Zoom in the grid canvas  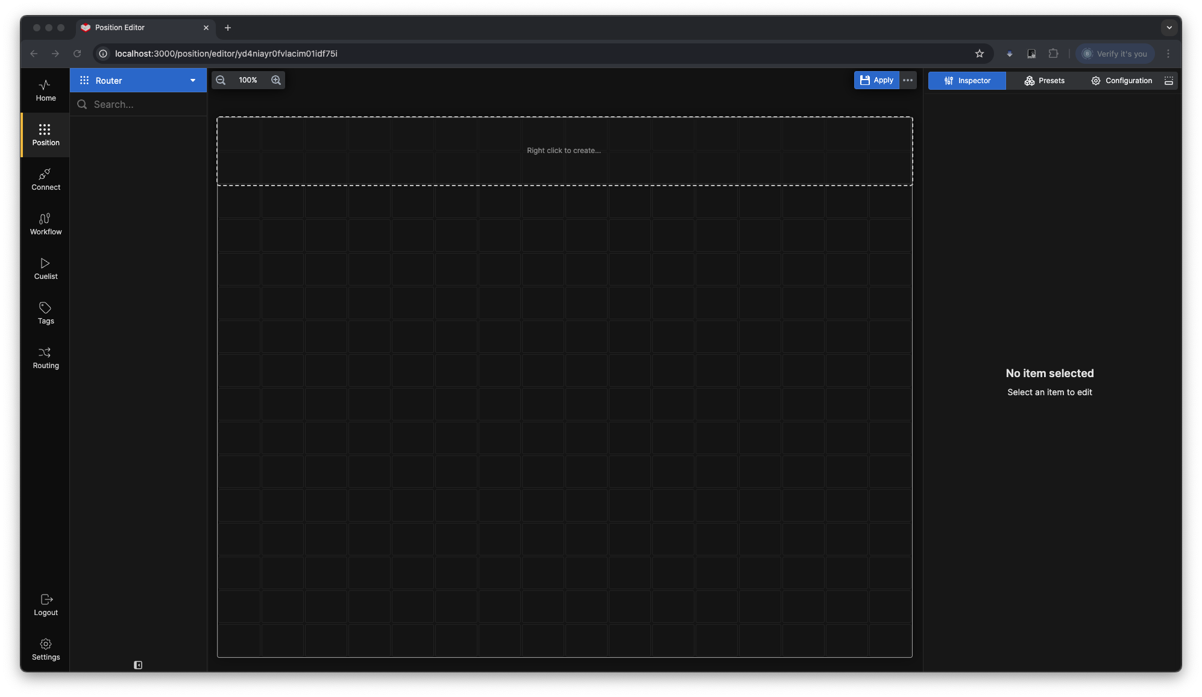276,80
